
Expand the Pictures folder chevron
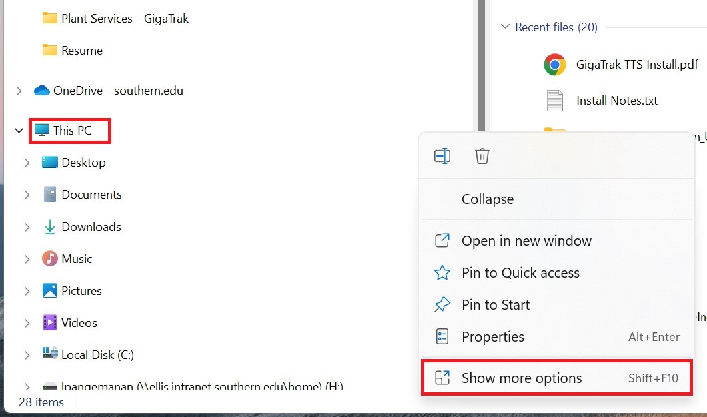pos(27,291)
